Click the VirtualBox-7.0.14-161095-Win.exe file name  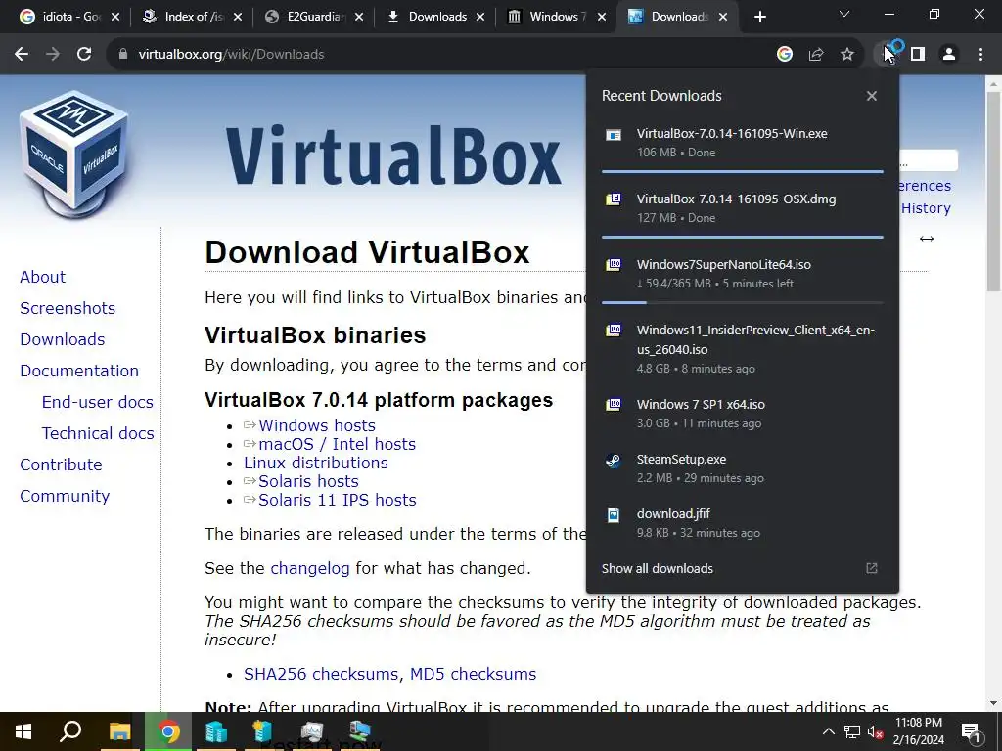pyautogui.click(x=732, y=133)
